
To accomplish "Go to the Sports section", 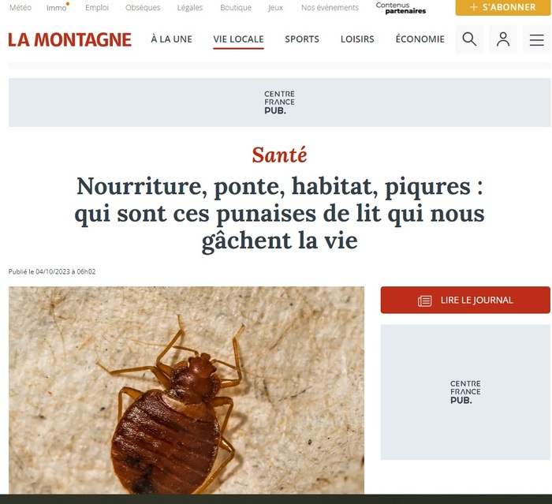I will point(302,39).
